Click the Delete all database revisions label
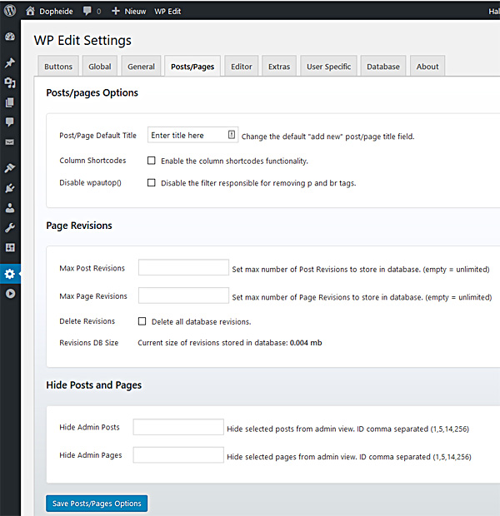500x516 pixels. point(201,321)
